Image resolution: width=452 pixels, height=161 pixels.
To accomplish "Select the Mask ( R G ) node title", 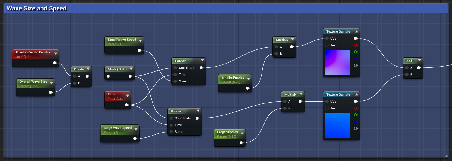I will [117, 69].
